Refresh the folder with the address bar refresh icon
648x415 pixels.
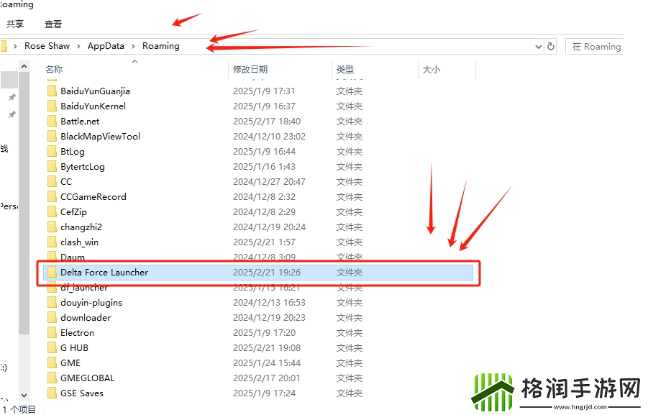(x=551, y=47)
